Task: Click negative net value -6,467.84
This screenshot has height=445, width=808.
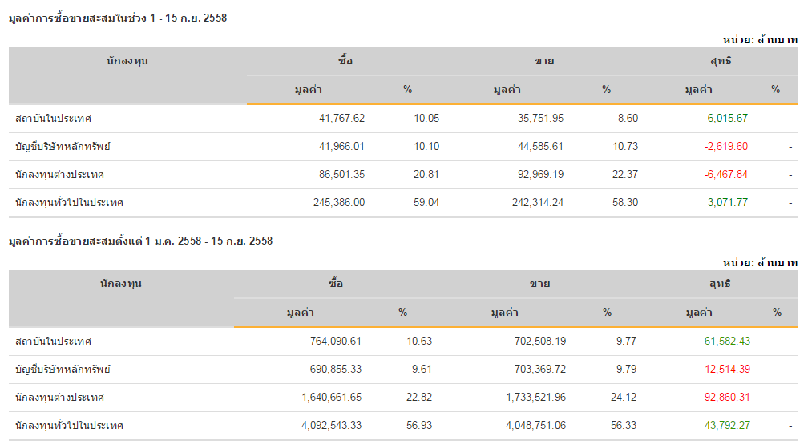Action: click(725, 175)
